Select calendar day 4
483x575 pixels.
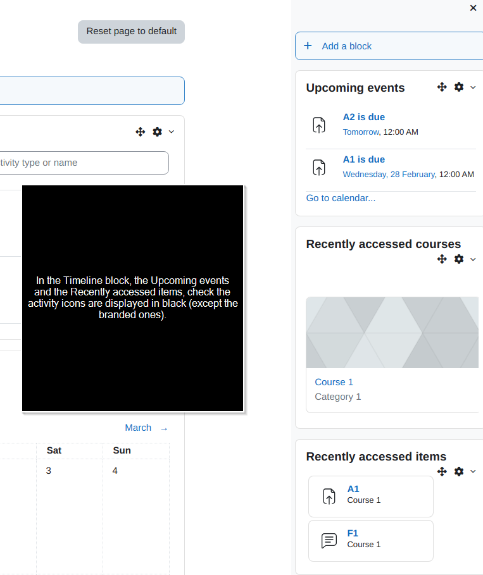(115, 471)
